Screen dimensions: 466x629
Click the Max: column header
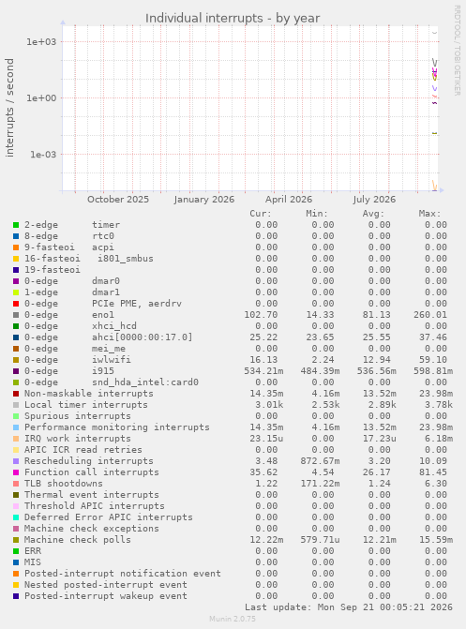429,214
